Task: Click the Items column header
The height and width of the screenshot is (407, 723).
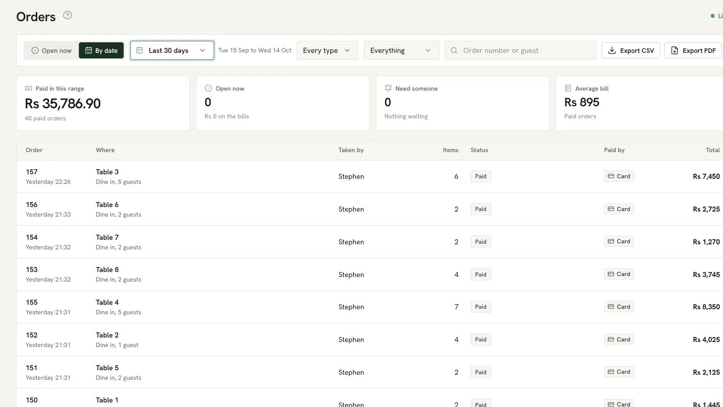Action: (450, 150)
